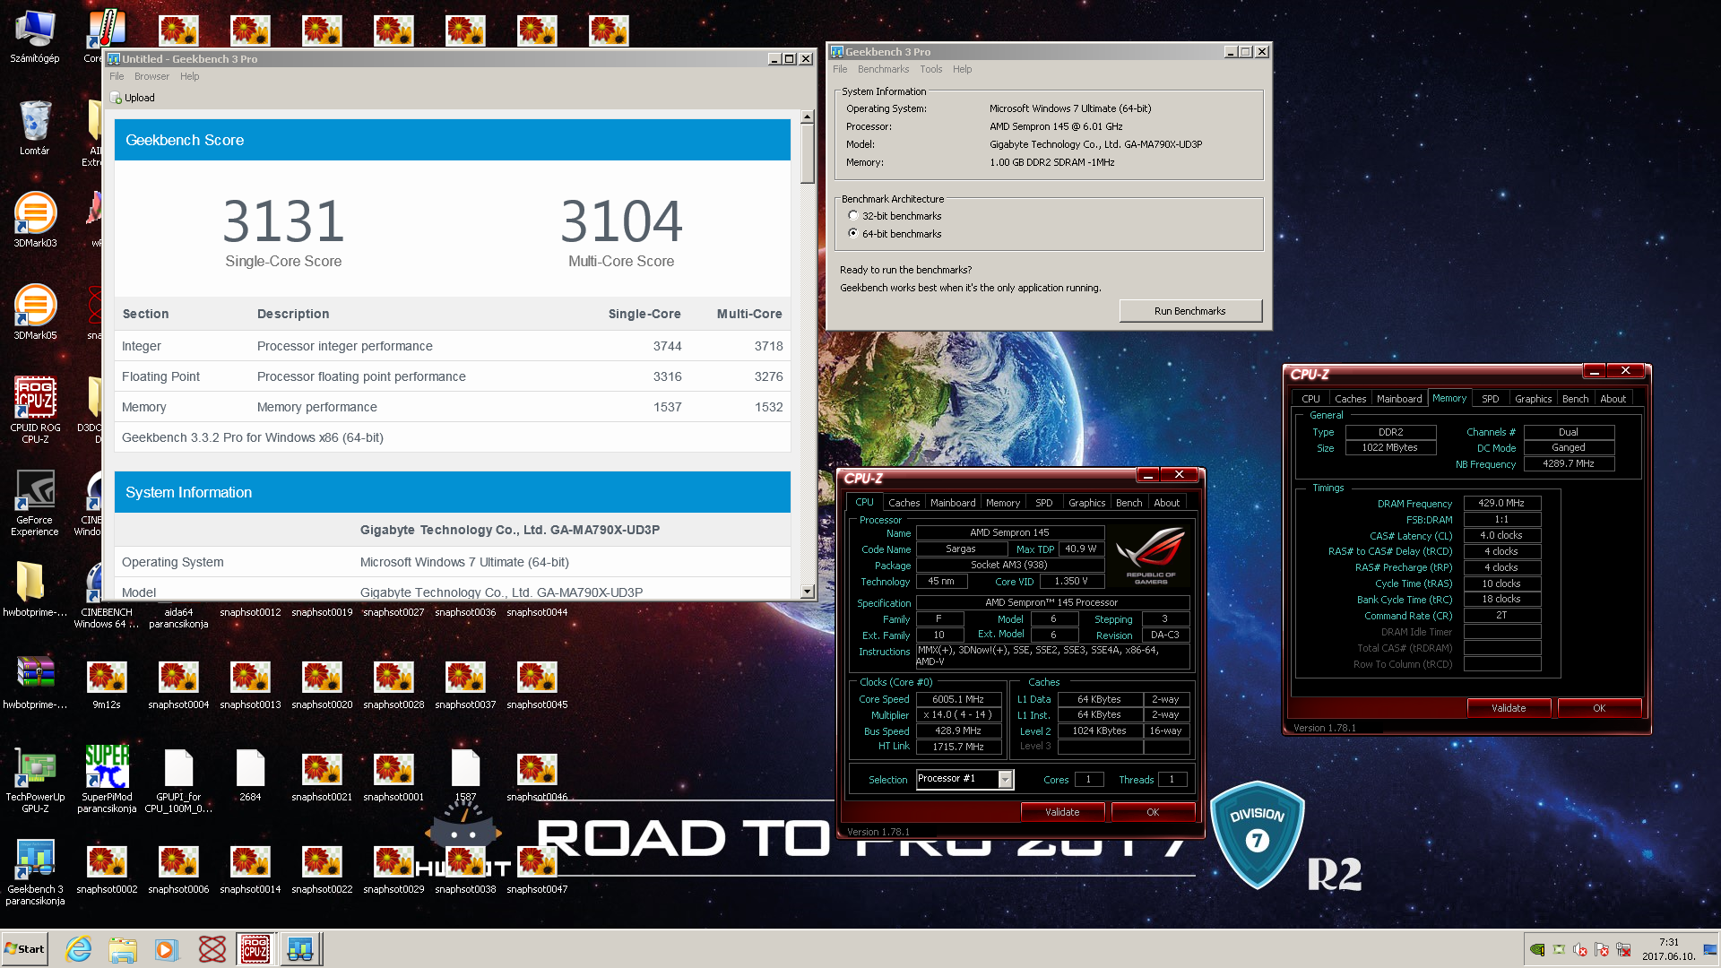Image resolution: width=1721 pixels, height=968 pixels.
Task: Open the SPD tab in CPU-Z Memory window
Action: (1490, 399)
